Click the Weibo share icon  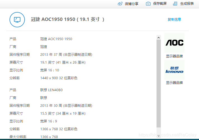(120, 4)
